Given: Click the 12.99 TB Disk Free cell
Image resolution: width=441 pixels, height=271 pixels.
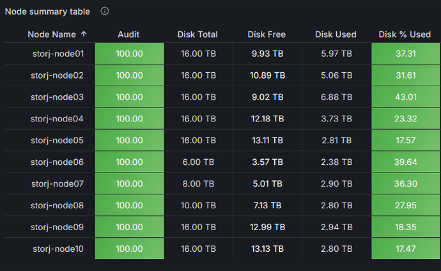Looking at the screenshot, I should click(267, 227).
